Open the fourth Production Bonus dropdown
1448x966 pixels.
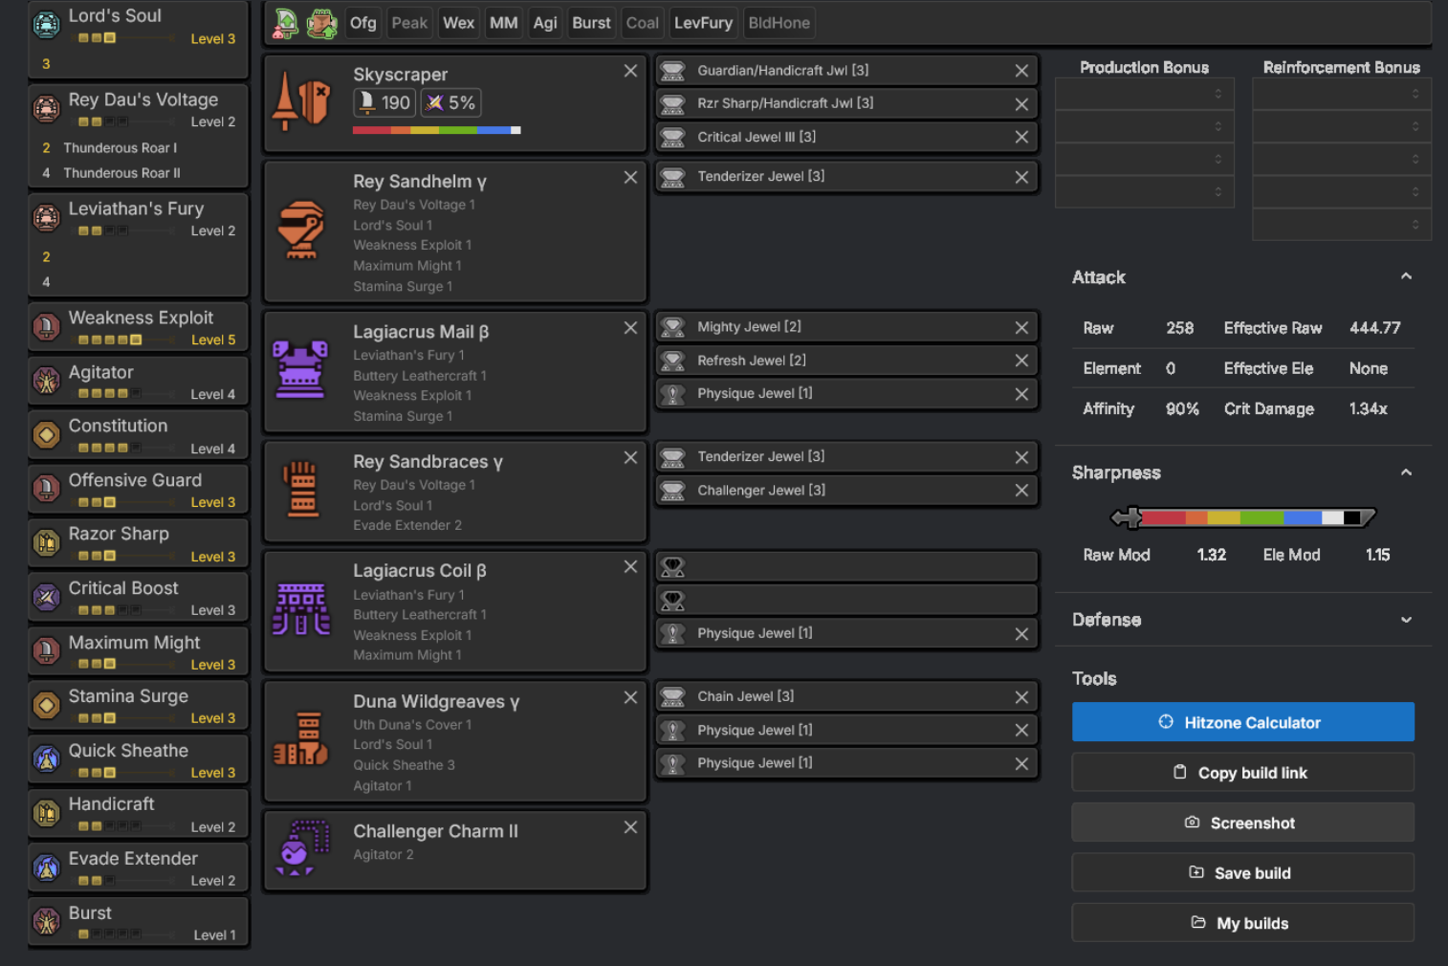tap(1144, 191)
